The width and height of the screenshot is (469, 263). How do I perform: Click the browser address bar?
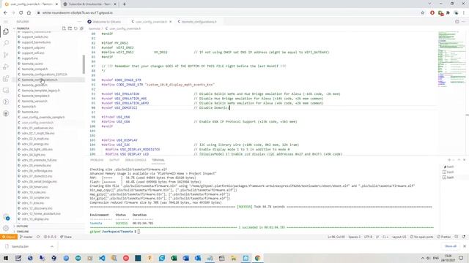(227, 13)
